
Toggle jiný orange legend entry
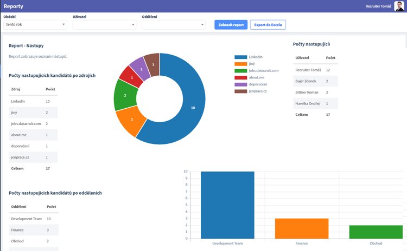(x=240, y=64)
